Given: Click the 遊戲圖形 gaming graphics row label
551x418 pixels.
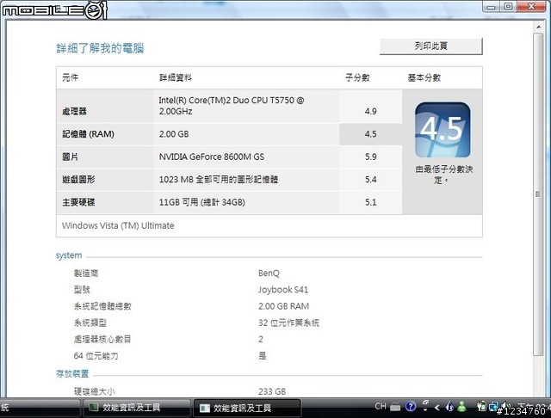Looking at the screenshot, I should coord(78,180).
